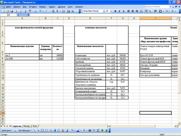Screen dimensions: 181x136
Task: Open the Формат menu
Action: pos(43,7)
